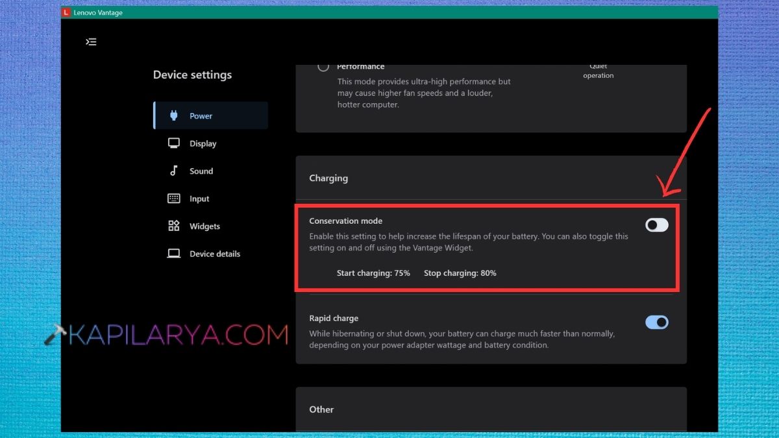Click the 'Stop charging: 80%' text
This screenshot has width=779, height=438.
coord(460,273)
